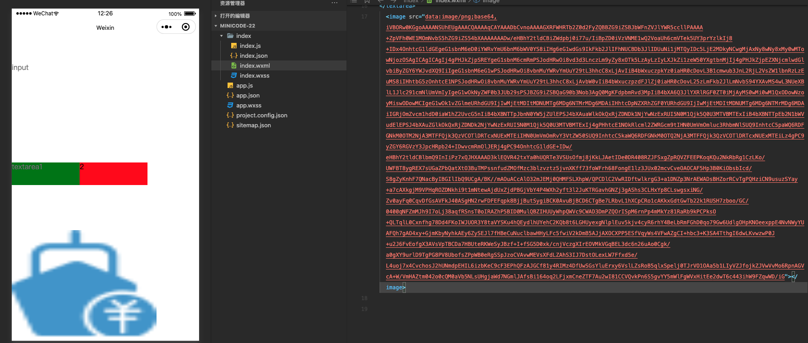Open explorer panel more actions ellipsis

(x=334, y=3)
